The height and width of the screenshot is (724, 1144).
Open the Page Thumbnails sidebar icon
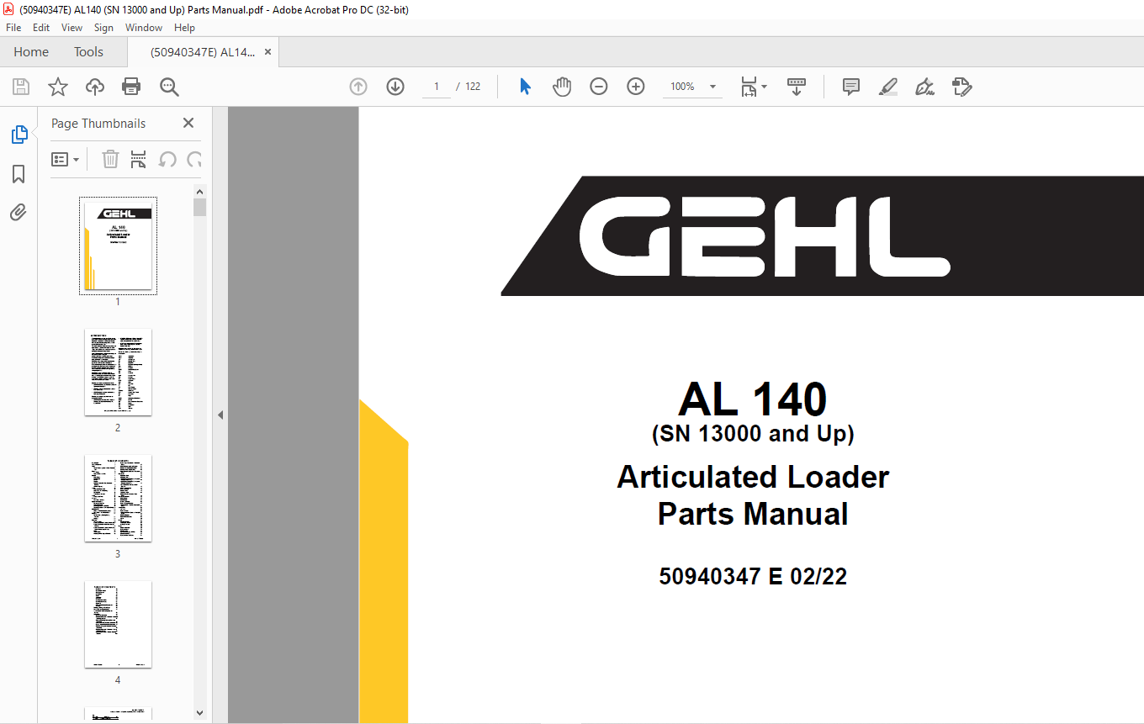point(19,135)
